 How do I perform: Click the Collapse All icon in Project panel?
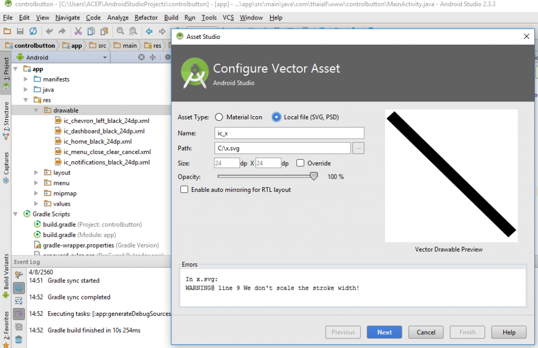tap(153, 57)
